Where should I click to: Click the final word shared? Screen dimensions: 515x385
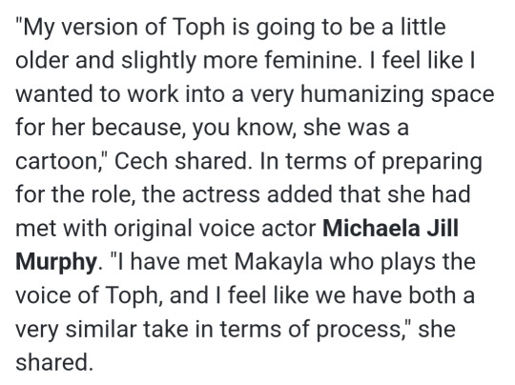coord(51,362)
